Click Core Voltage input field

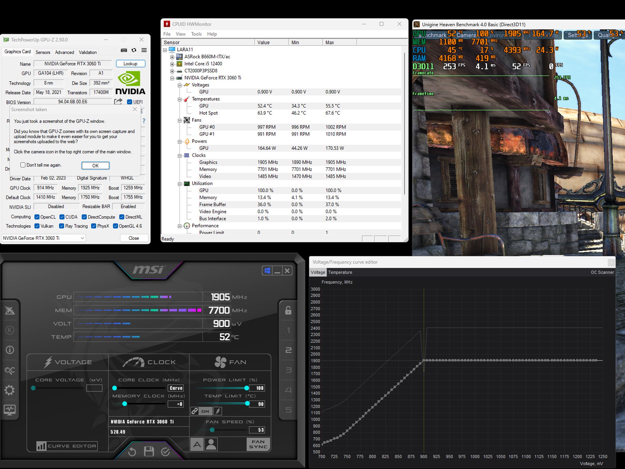pyautogui.click(x=94, y=388)
